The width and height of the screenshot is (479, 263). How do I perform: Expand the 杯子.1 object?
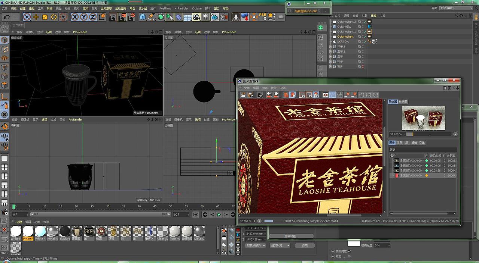(x=330, y=47)
